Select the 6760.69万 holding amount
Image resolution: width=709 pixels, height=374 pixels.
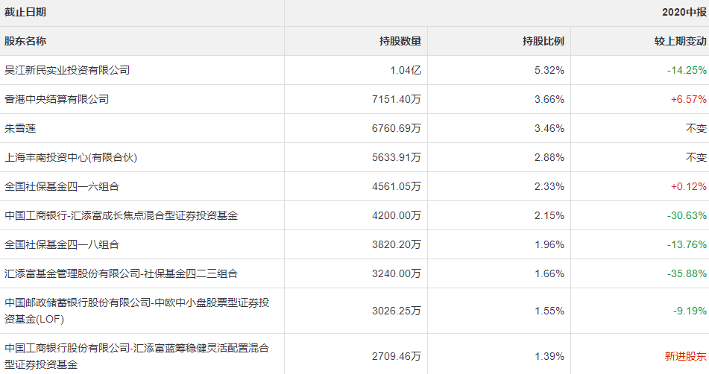(397, 128)
